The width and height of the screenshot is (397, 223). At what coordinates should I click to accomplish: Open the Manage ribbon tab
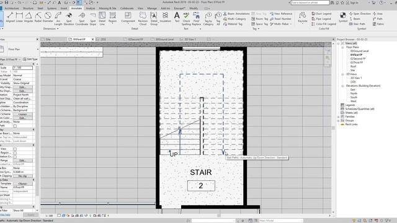(x=152, y=8)
